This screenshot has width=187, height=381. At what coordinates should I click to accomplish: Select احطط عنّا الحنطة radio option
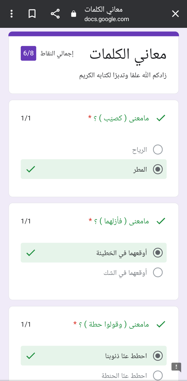[158, 375]
